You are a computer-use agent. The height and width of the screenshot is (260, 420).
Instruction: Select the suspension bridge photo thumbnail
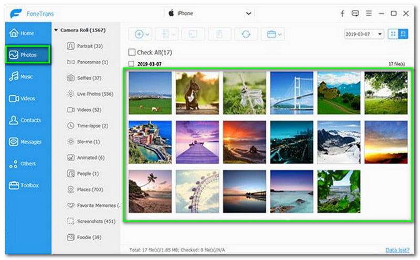(x=291, y=93)
